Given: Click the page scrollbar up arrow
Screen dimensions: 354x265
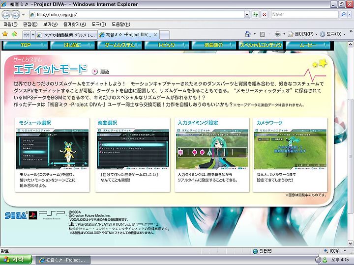Looking at the screenshot, I should click(x=351, y=44).
